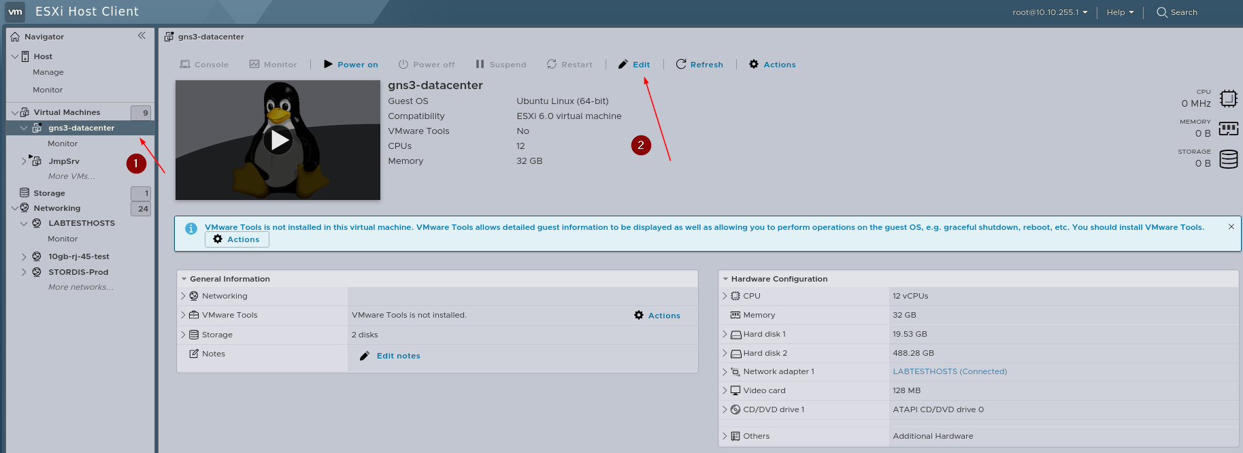Click the Host server icon in Navigator
This screenshot has width=1243, height=453.
pos(25,56)
